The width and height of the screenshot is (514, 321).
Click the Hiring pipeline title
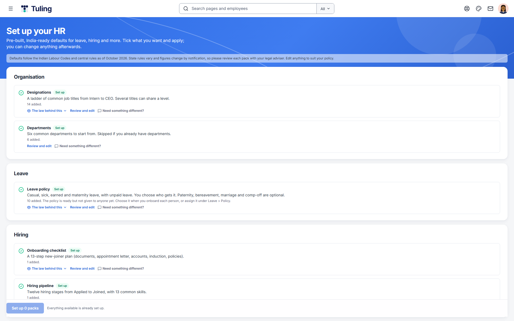(x=40, y=286)
